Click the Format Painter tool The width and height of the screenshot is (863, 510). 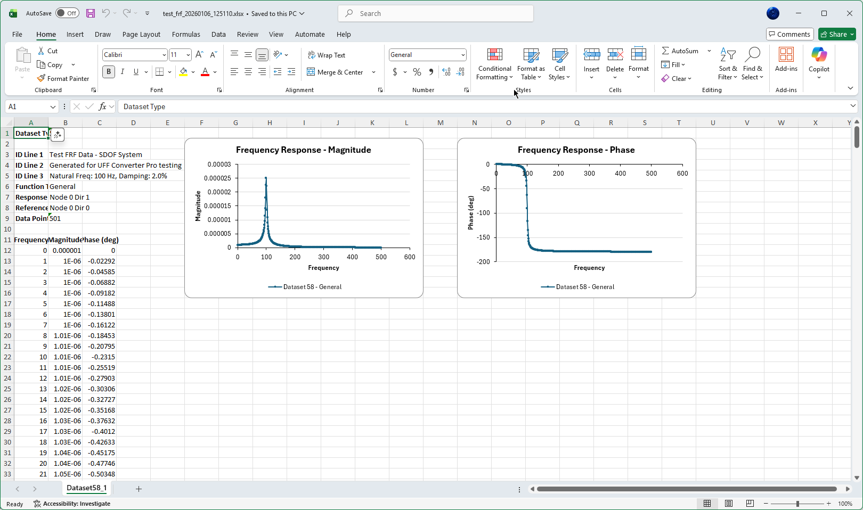coord(63,78)
